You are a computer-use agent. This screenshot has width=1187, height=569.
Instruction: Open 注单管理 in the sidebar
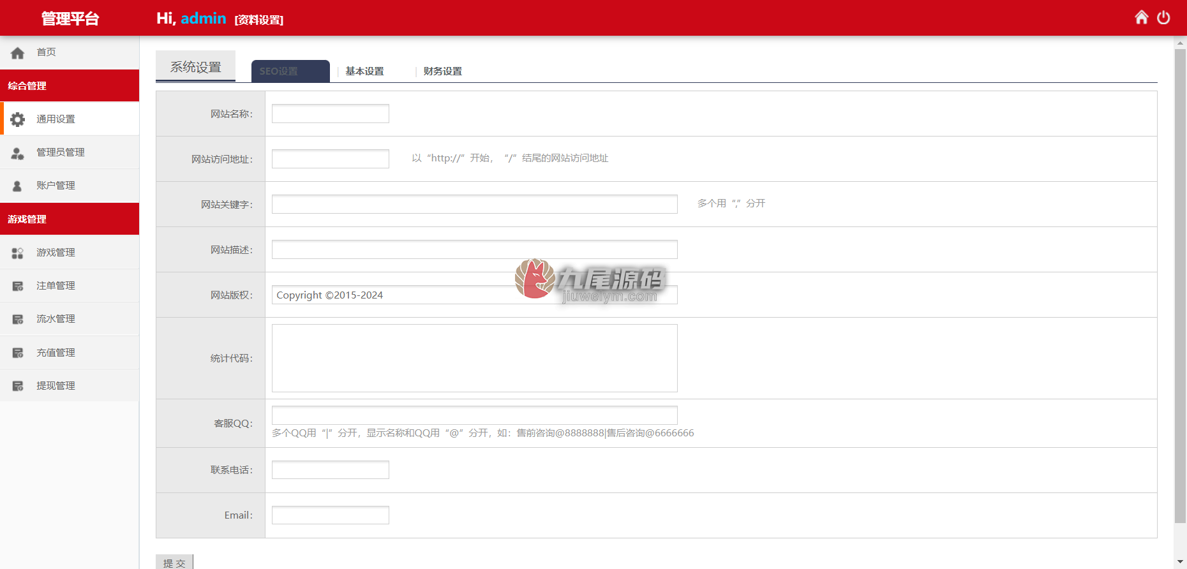[70, 285]
